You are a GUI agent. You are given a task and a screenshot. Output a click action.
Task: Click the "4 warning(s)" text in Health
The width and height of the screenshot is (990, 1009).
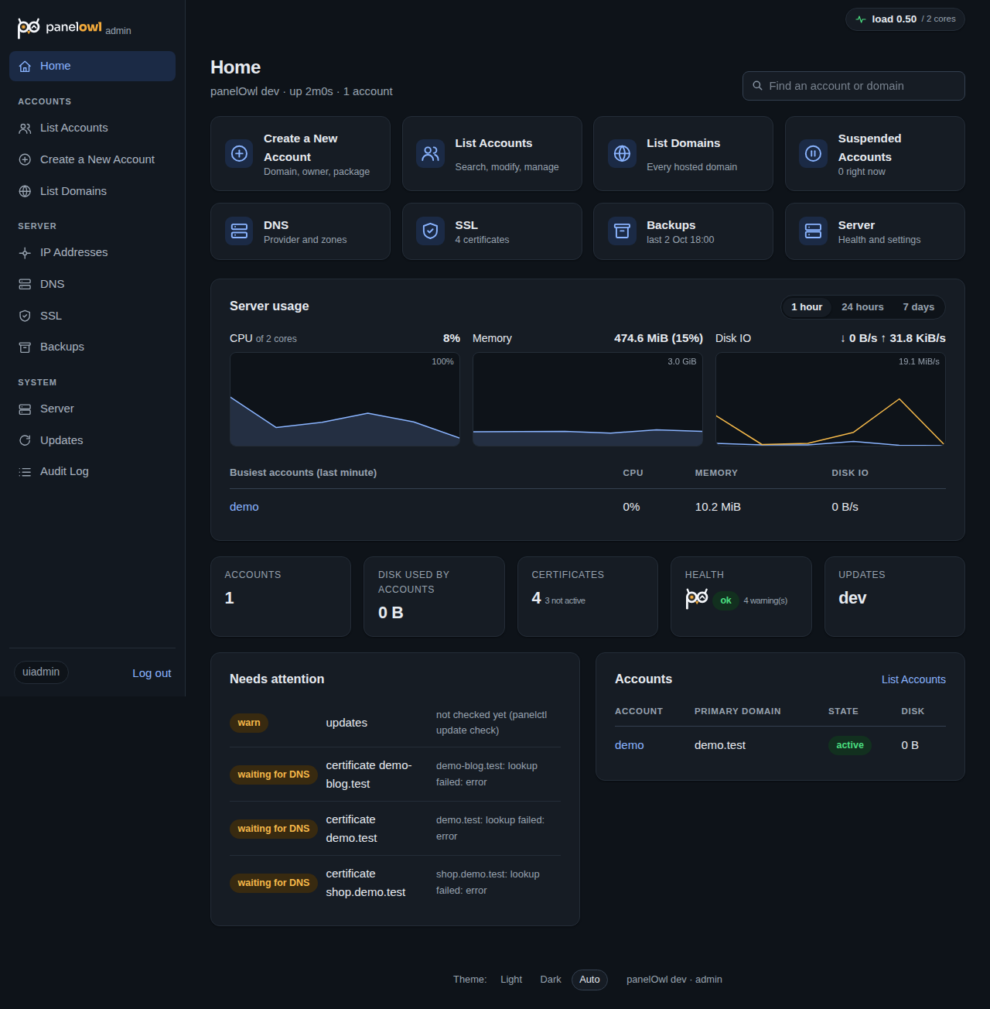[766, 600]
